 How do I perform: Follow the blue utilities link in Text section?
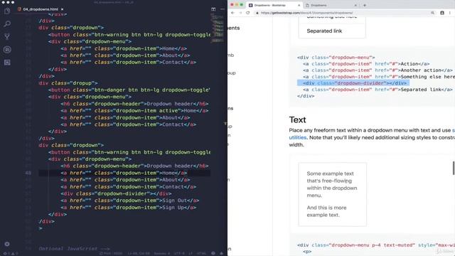click(298, 137)
